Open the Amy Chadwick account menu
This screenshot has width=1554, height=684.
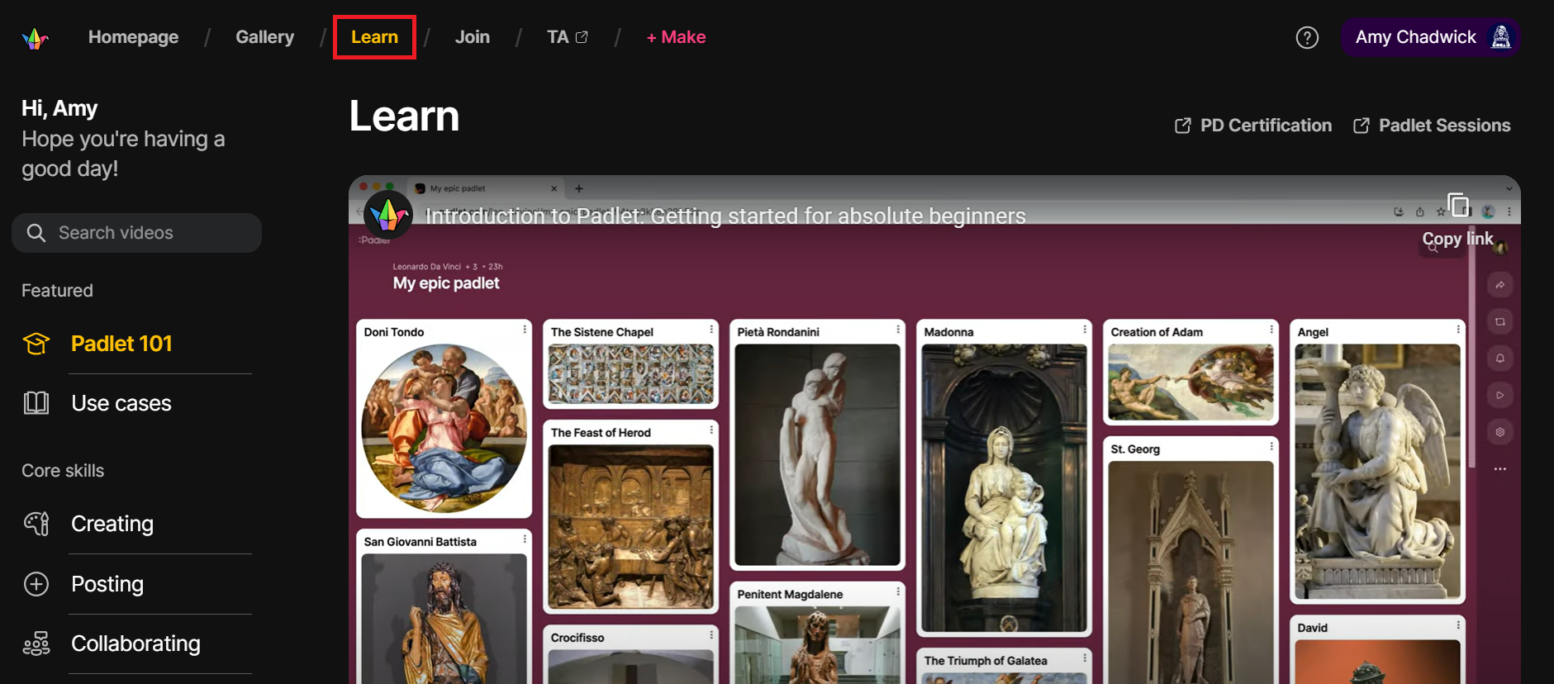(x=1431, y=37)
